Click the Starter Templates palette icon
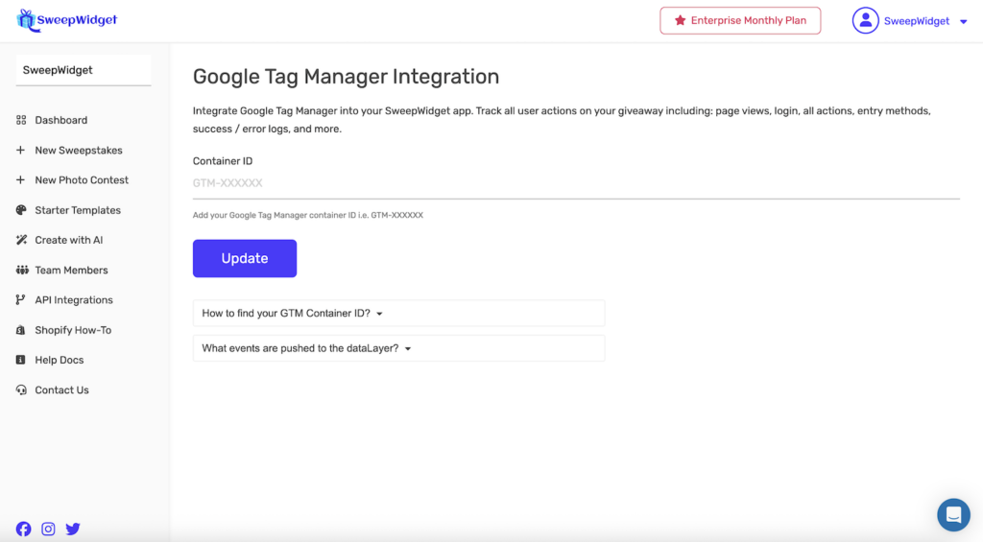The height and width of the screenshot is (542, 983). [21, 210]
